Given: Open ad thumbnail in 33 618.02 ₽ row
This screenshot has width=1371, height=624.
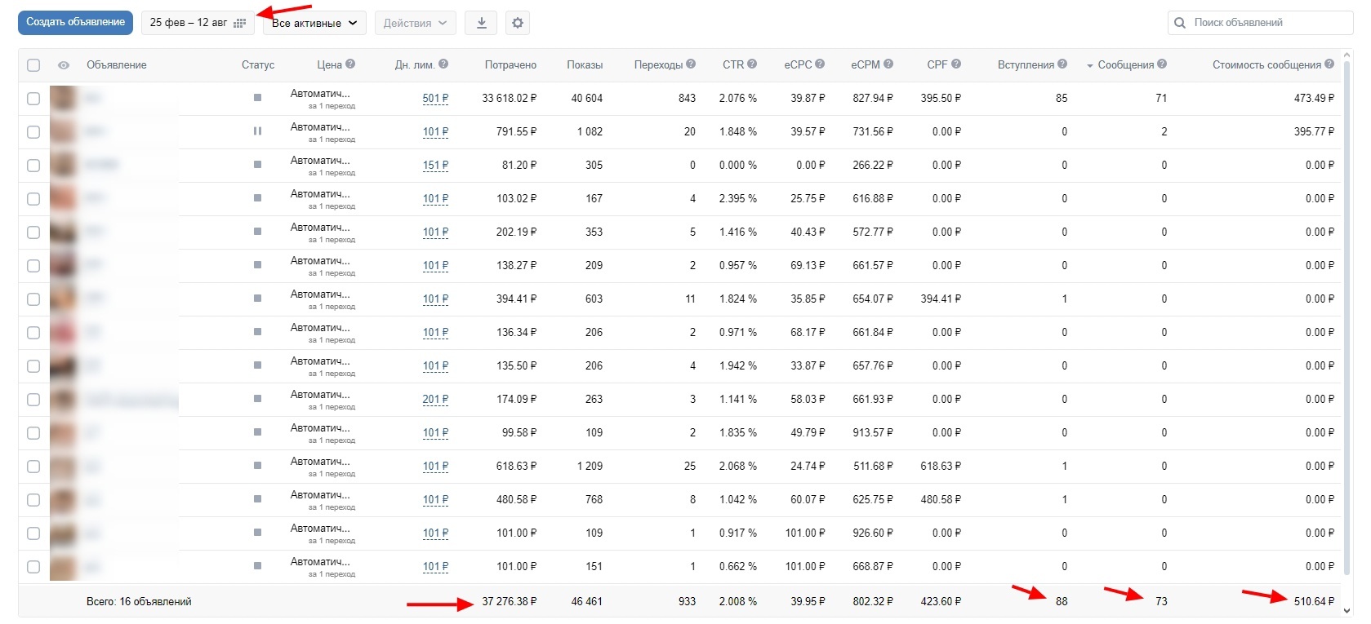Looking at the screenshot, I should pyautogui.click(x=63, y=99).
